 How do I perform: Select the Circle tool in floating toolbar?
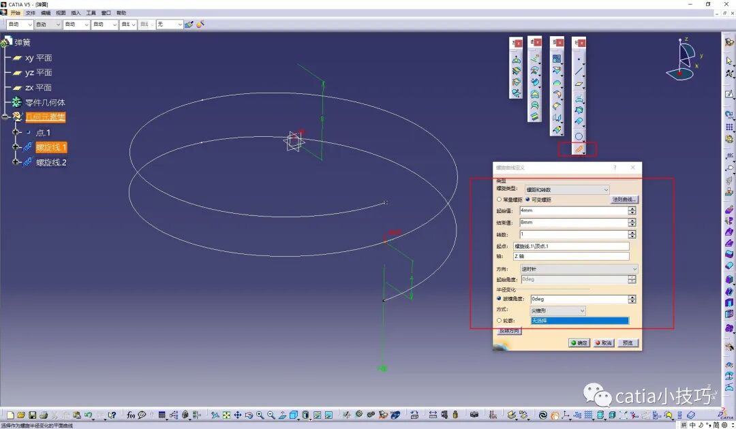(579, 136)
